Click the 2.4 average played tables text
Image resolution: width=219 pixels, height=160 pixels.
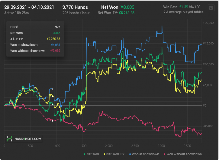coord(183,12)
